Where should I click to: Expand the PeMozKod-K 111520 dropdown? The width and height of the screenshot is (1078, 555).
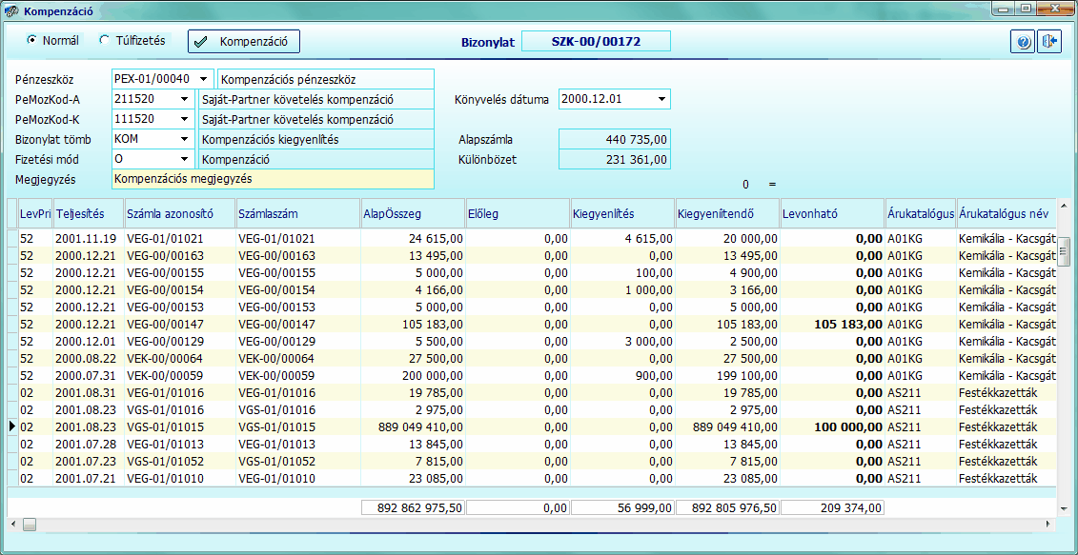point(184,120)
